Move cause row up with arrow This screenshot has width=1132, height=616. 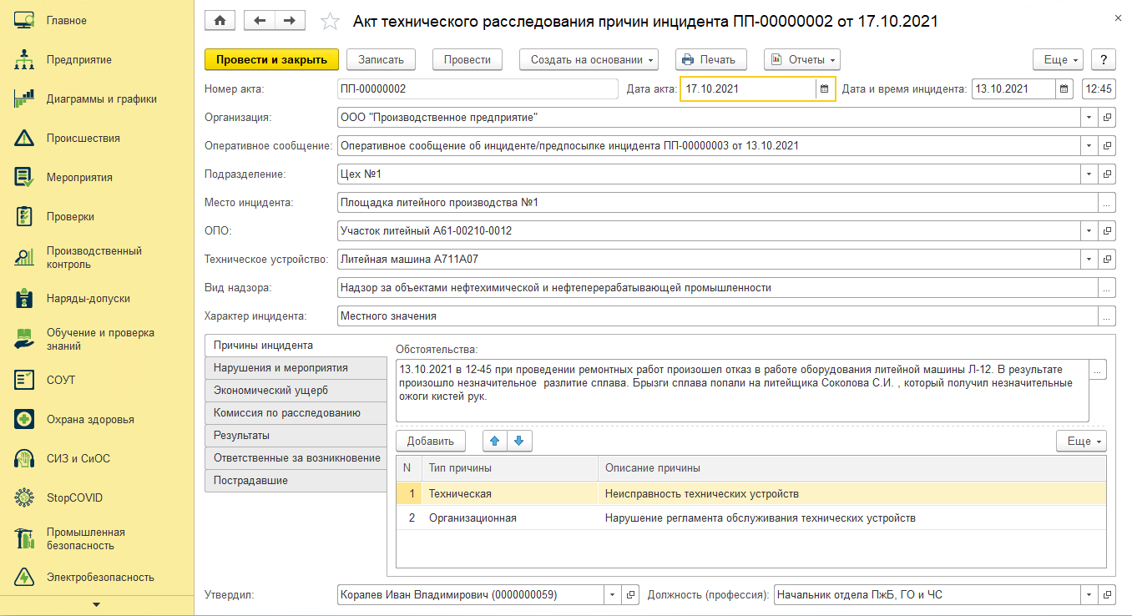[496, 441]
